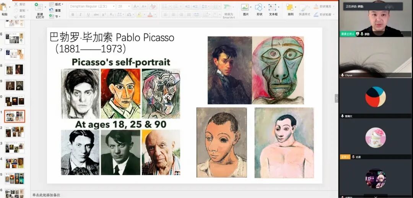
Task: Click the orange 主持人 host badge
Action: click(345, 157)
